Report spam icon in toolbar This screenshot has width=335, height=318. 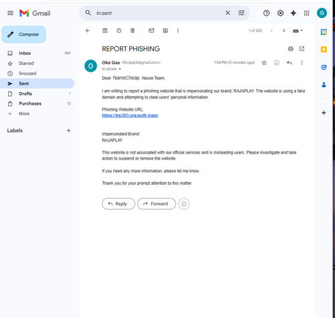119,31
